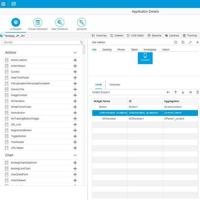This screenshot has width=200, height=200.
Task: Delete selected widget with the trash icon
Action: (x=197, y=92)
